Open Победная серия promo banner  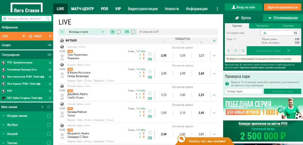263,108
